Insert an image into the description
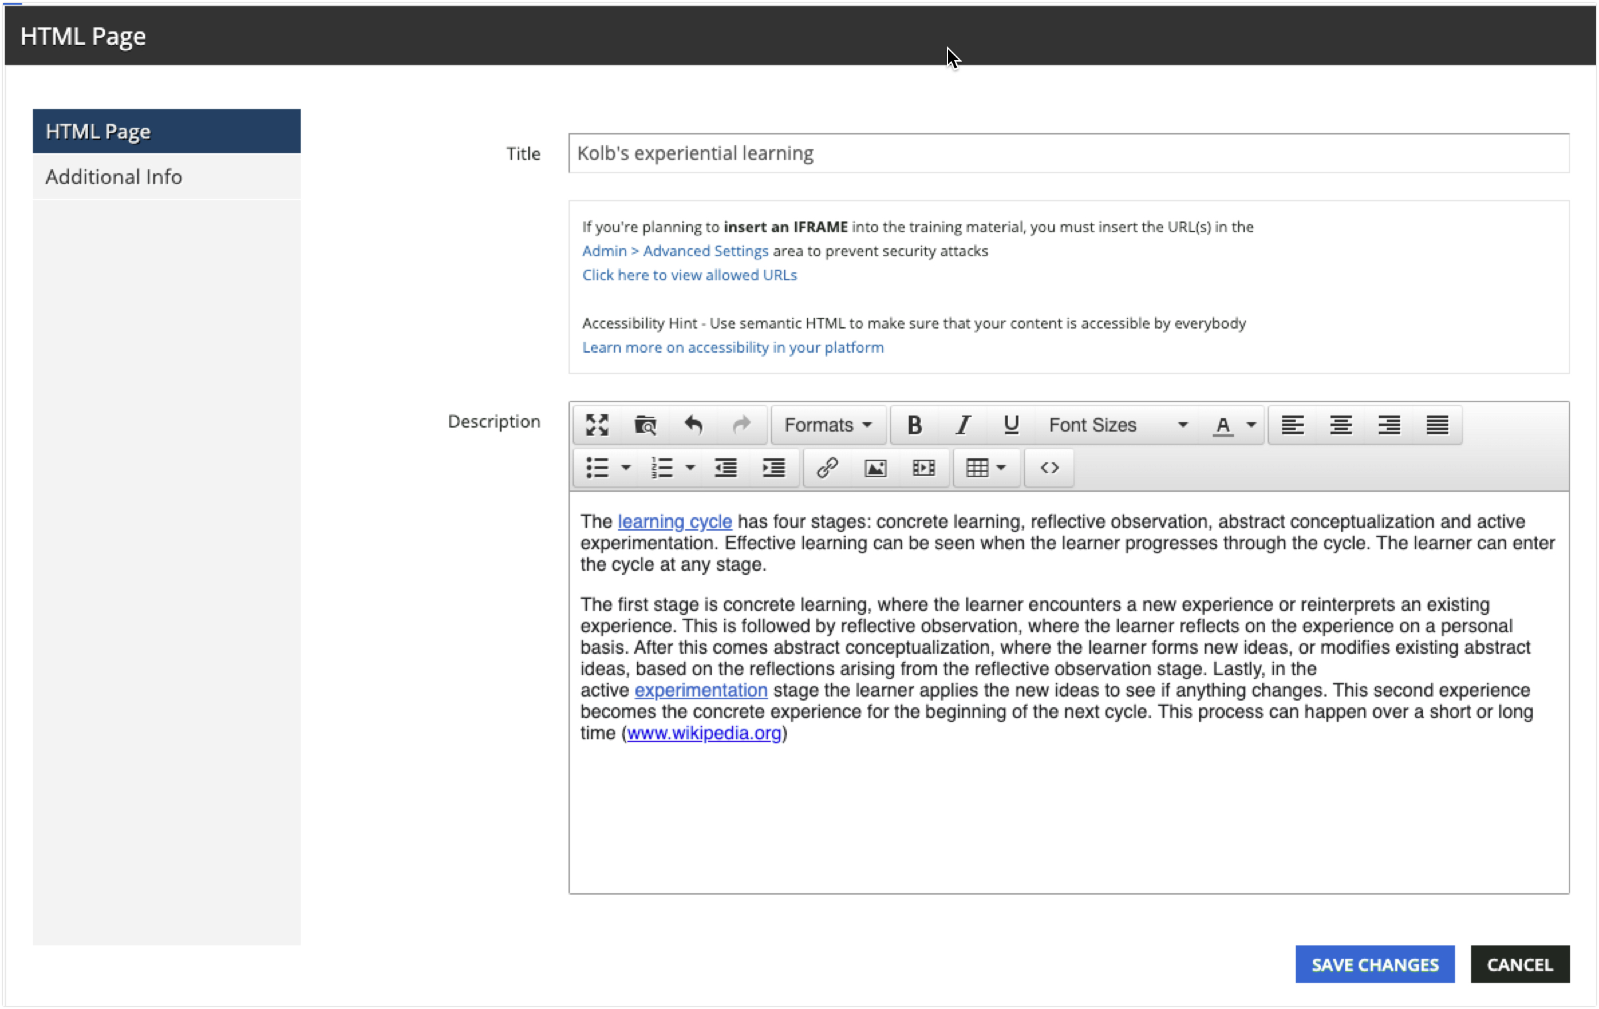The width and height of the screenshot is (1599, 1009). (875, 468)
